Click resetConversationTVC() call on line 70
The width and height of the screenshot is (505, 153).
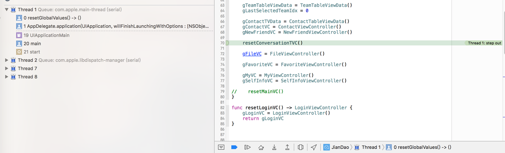(273, 43)
